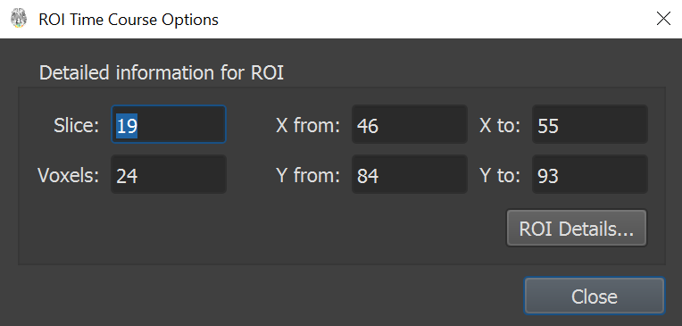Close the ROI Time Course Options window
The image size is (682, 326).
(x=663, y=19)
